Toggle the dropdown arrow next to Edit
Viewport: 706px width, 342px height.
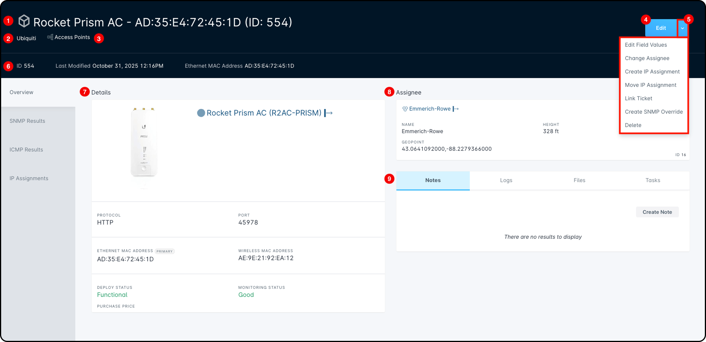click(x=682, y=28)
